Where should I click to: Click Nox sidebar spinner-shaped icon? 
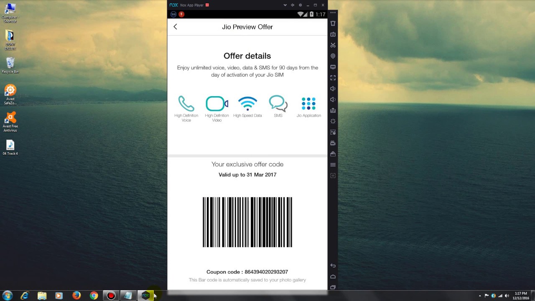[333, 121]
